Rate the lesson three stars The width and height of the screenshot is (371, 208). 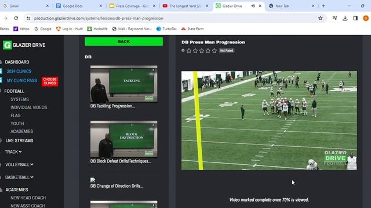point(202,50)
